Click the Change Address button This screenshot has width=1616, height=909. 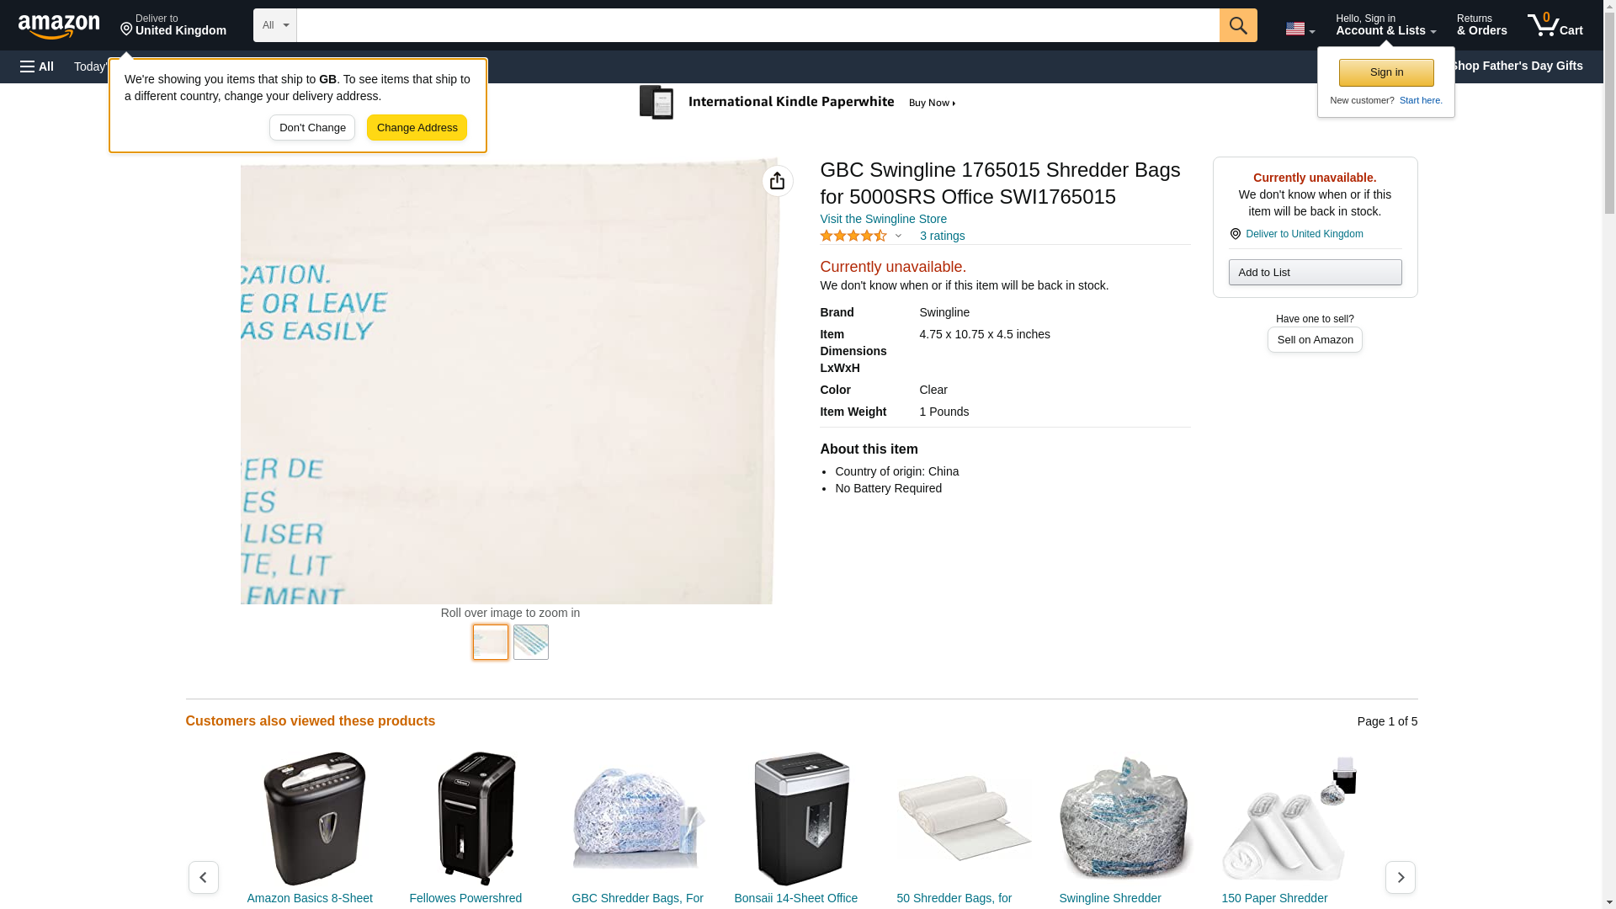tap(417, 128)
